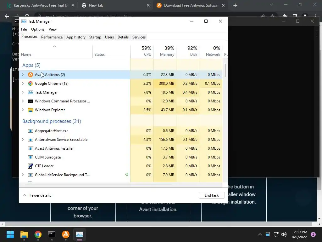Open the Chrome extensions puzzle icon

pos(285,16)
